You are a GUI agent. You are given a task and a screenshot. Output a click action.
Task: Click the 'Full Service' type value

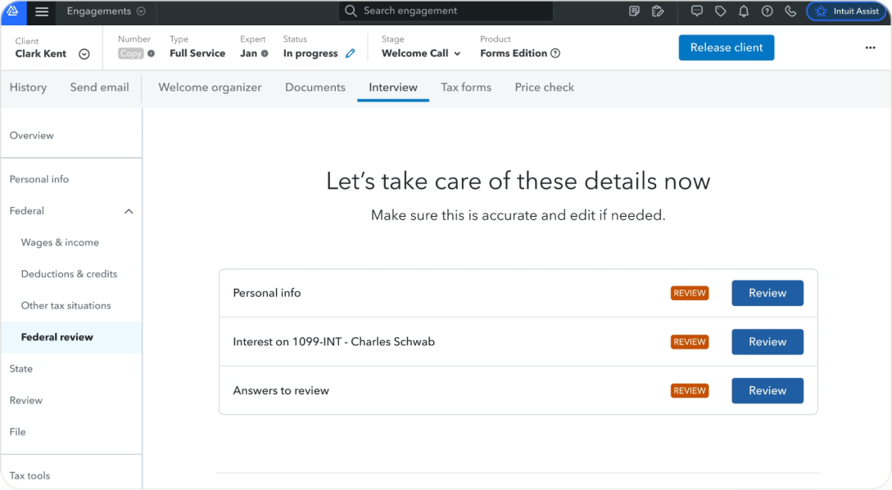coord(197,53)
